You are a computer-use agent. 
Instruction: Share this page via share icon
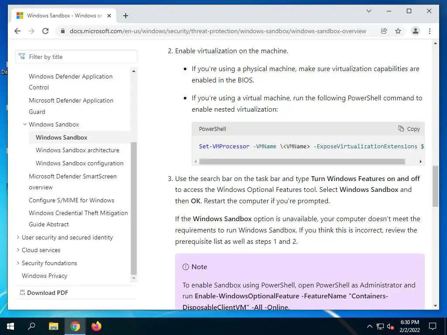coord(384,31)
